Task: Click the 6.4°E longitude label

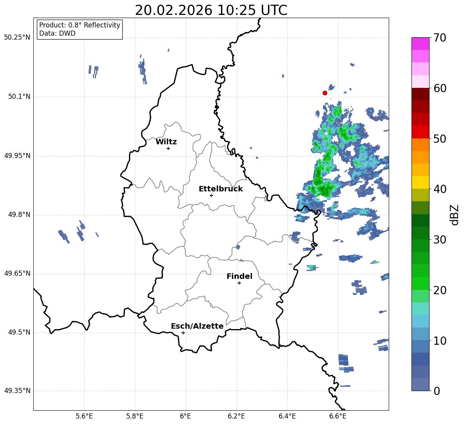Action: (287, 416)
